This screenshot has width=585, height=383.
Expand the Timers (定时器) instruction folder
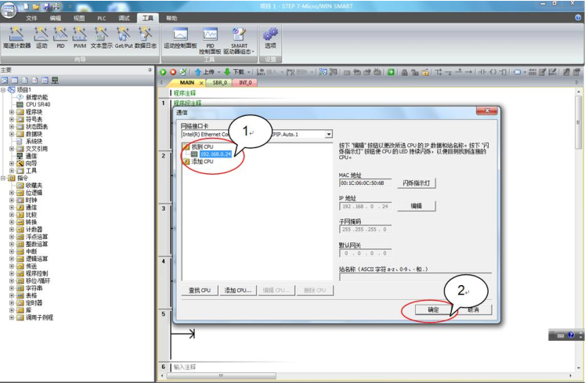point(12,303)
